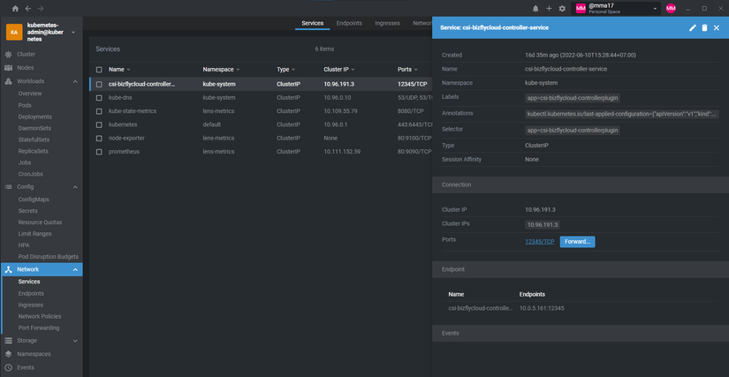Image resolution: width=729 pixels, height=377 pixels.
Task: Expand the Storage section in the sidebar
Action: [75, 340]
